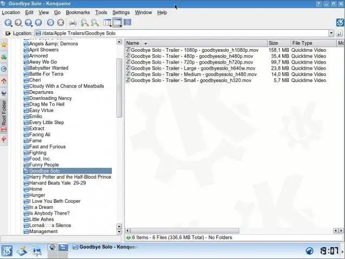Click the digital clock on the panel
Screen dimensions: 345x259
point(329,251)
